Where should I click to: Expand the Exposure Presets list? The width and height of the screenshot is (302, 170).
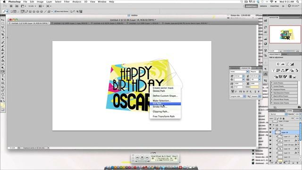(x=272, y=89)
